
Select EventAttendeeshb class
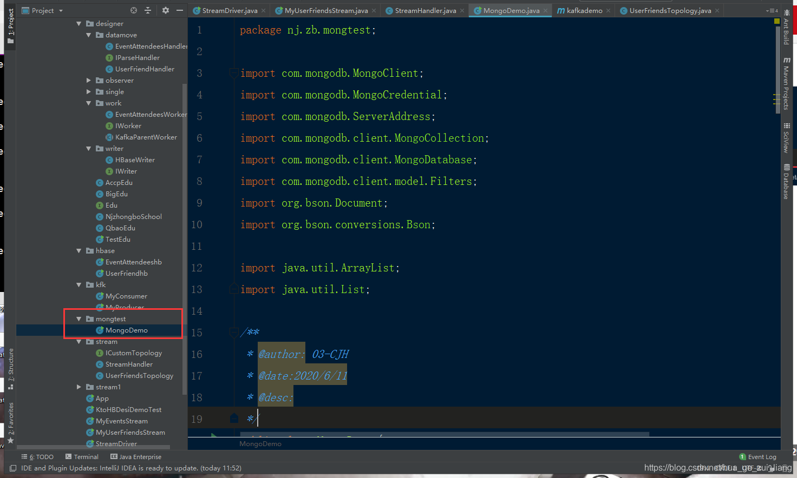pyautogui.click(x=129, y=262)
